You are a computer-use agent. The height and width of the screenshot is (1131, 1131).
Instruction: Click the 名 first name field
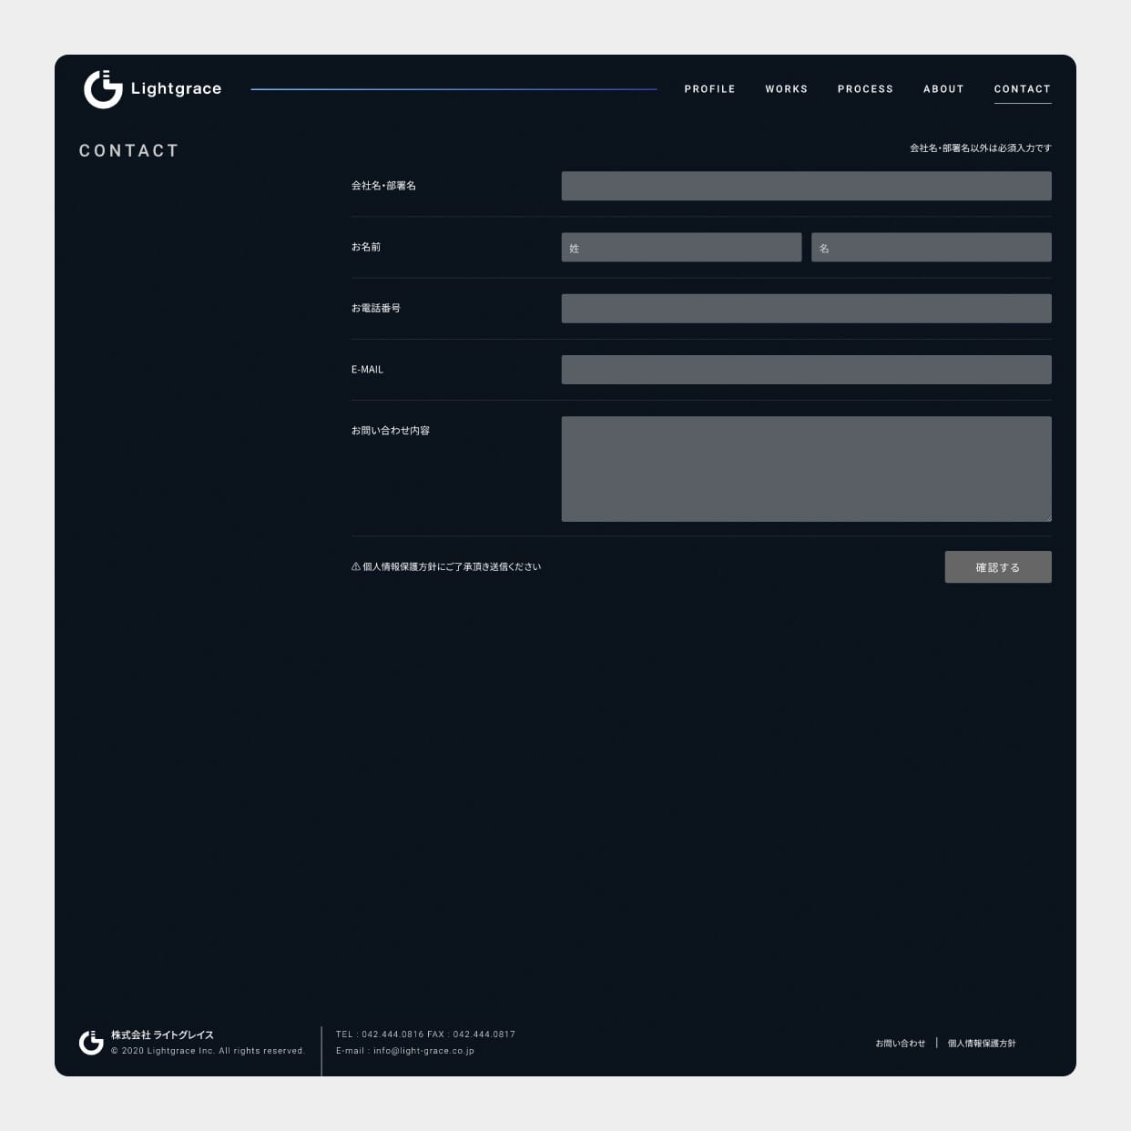point(932,247)
